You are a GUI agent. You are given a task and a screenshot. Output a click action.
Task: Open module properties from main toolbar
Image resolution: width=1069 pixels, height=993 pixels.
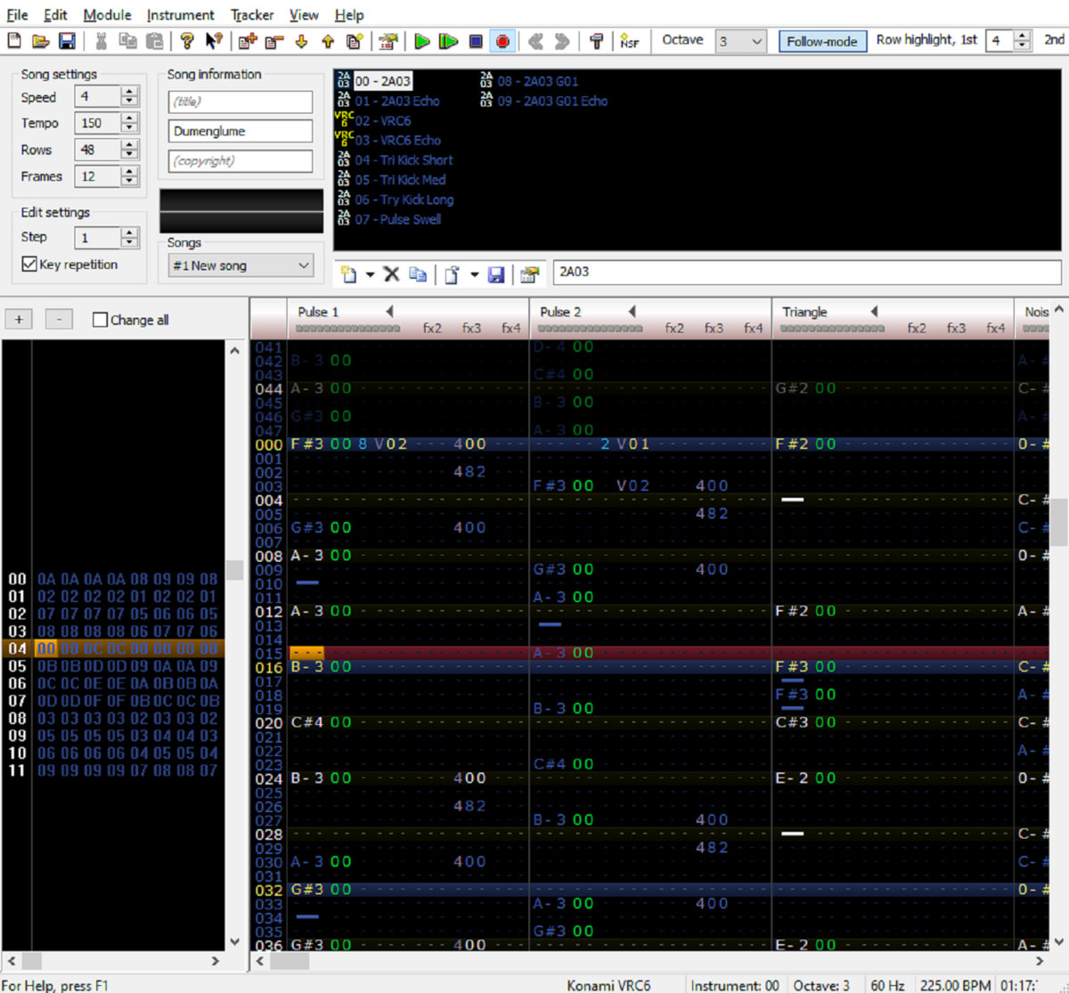pos(388,41)
